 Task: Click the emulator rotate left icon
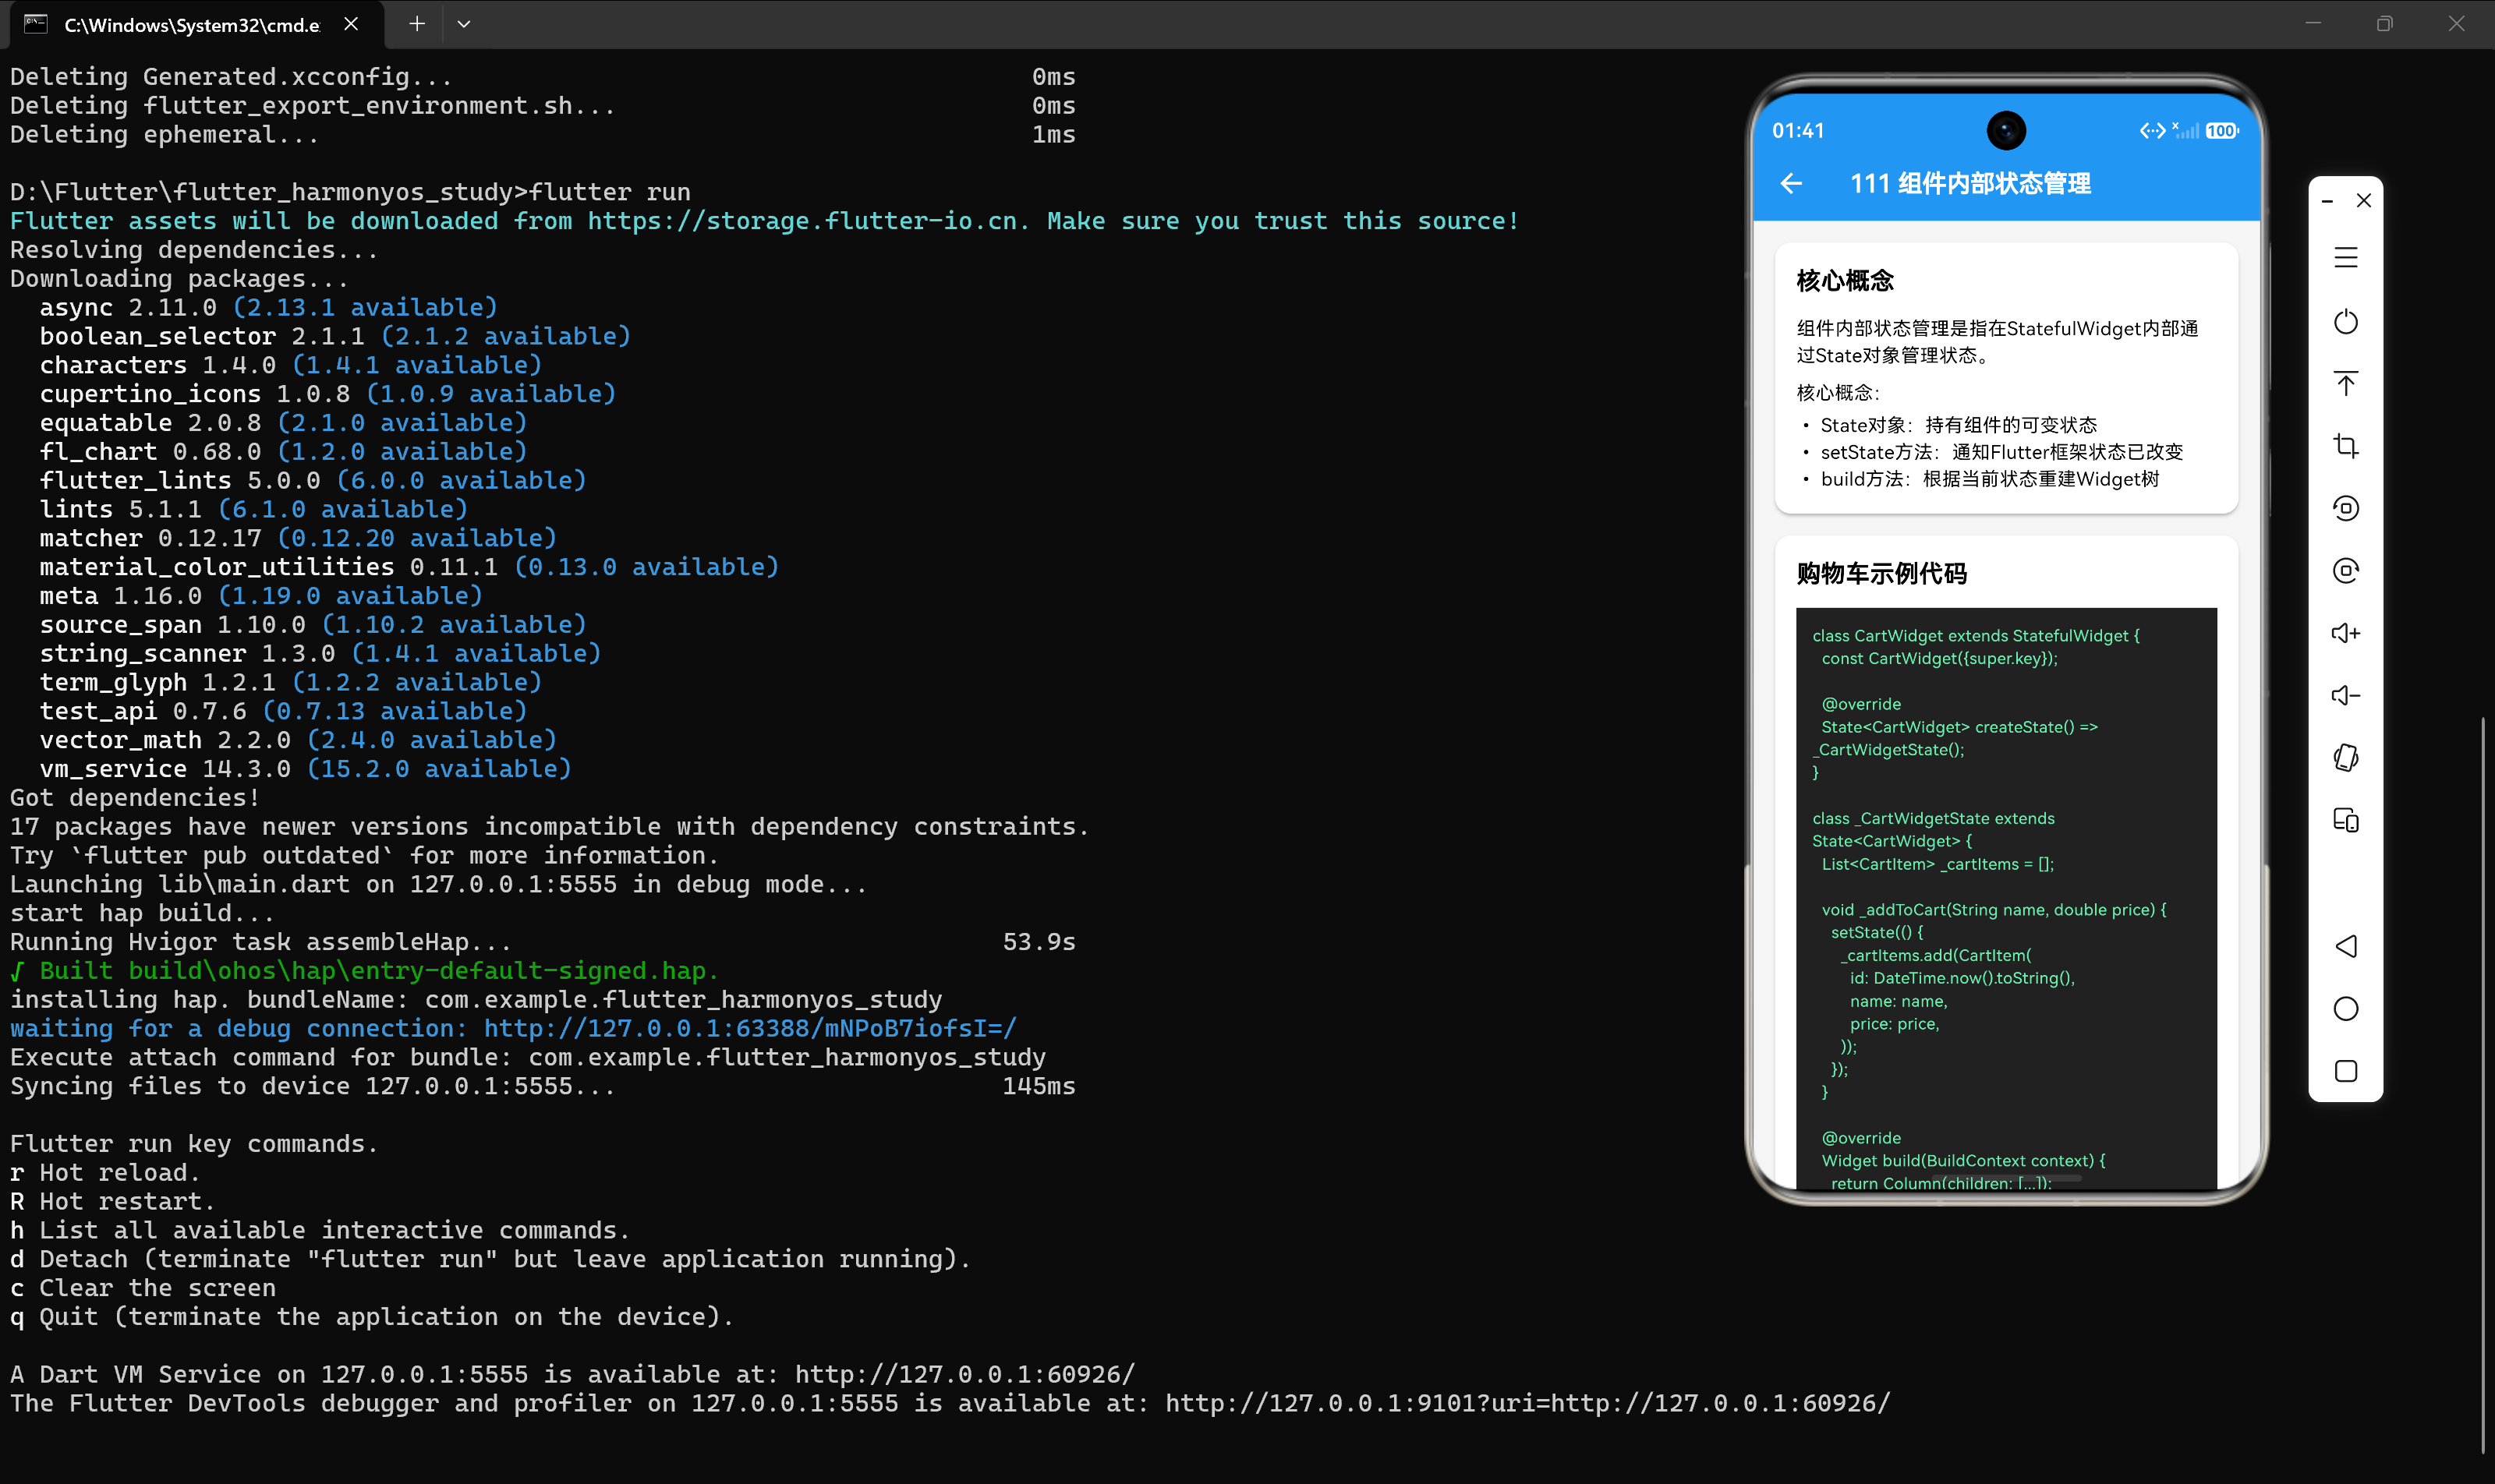pyautogui.click(x=2346, y=509)
